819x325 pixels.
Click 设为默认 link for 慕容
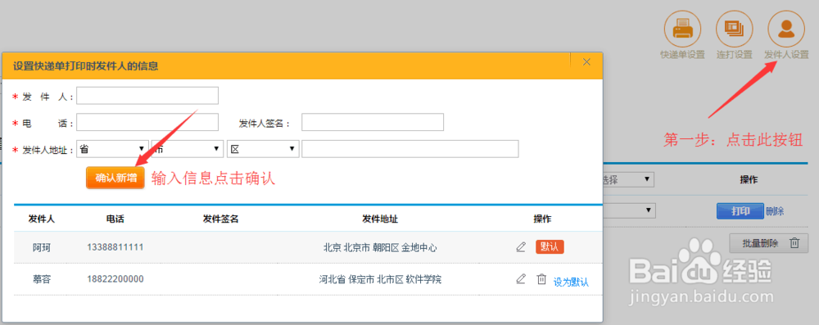[571, 282]
